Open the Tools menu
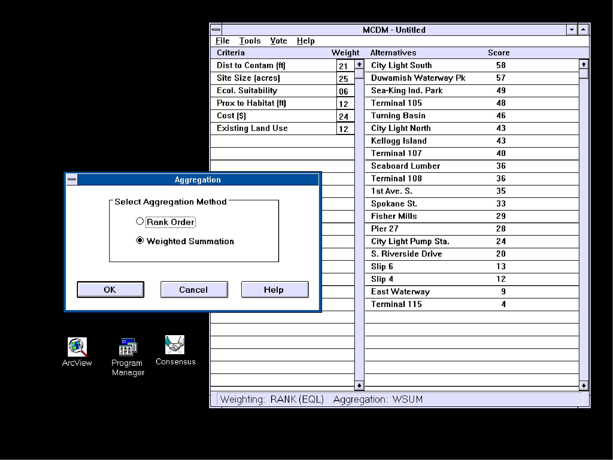The height and width of the screenshot is (460, 613). pos(250,41)
